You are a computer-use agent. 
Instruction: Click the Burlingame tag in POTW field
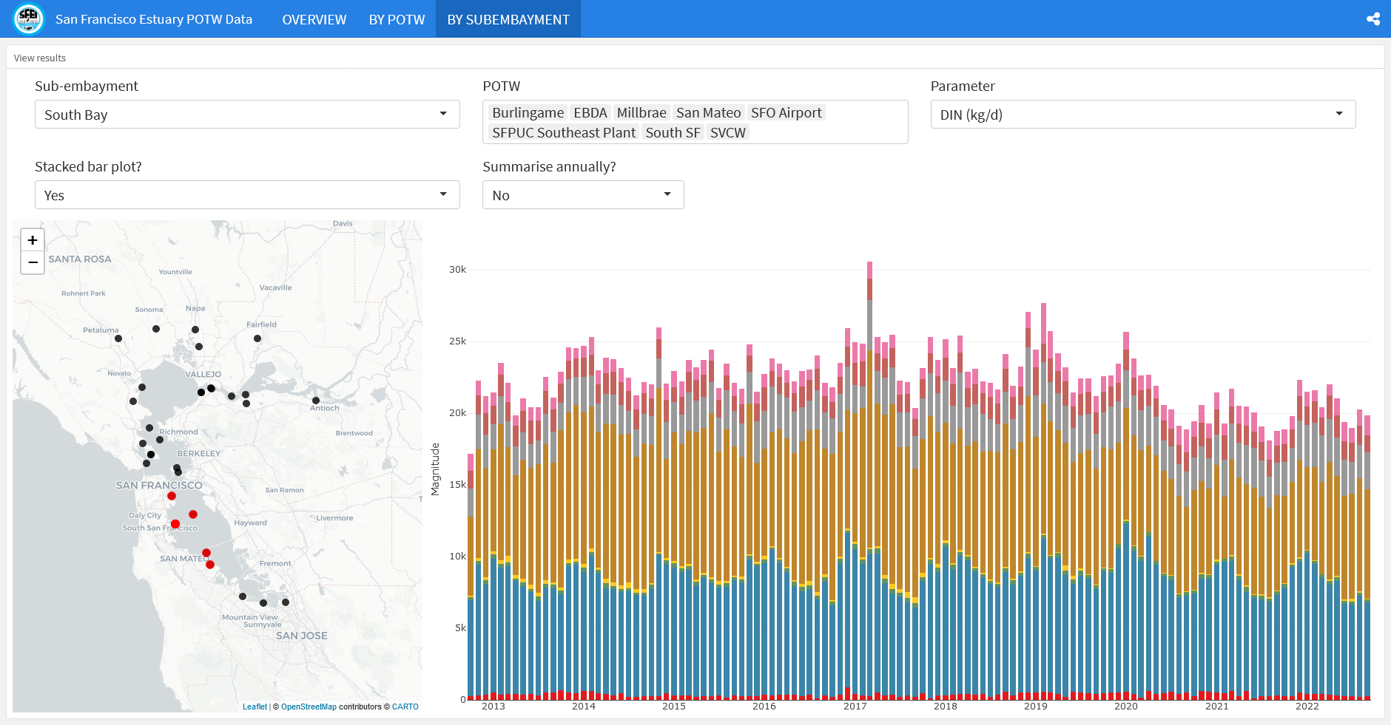point(528,112)
